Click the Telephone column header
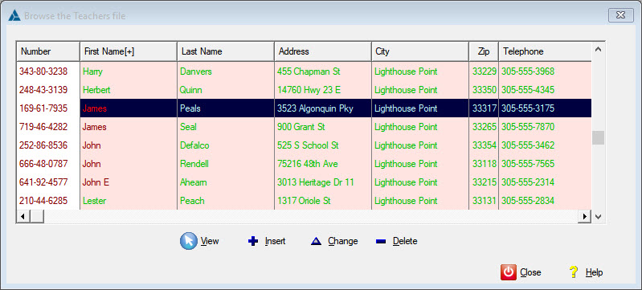This screenshot has height=290, width=642. point(545,51)
